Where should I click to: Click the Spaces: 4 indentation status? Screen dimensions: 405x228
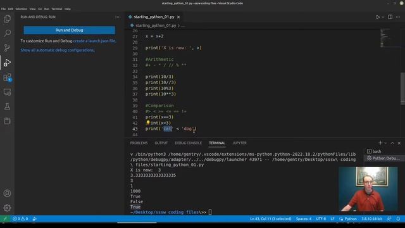click(x=304, y=218)
